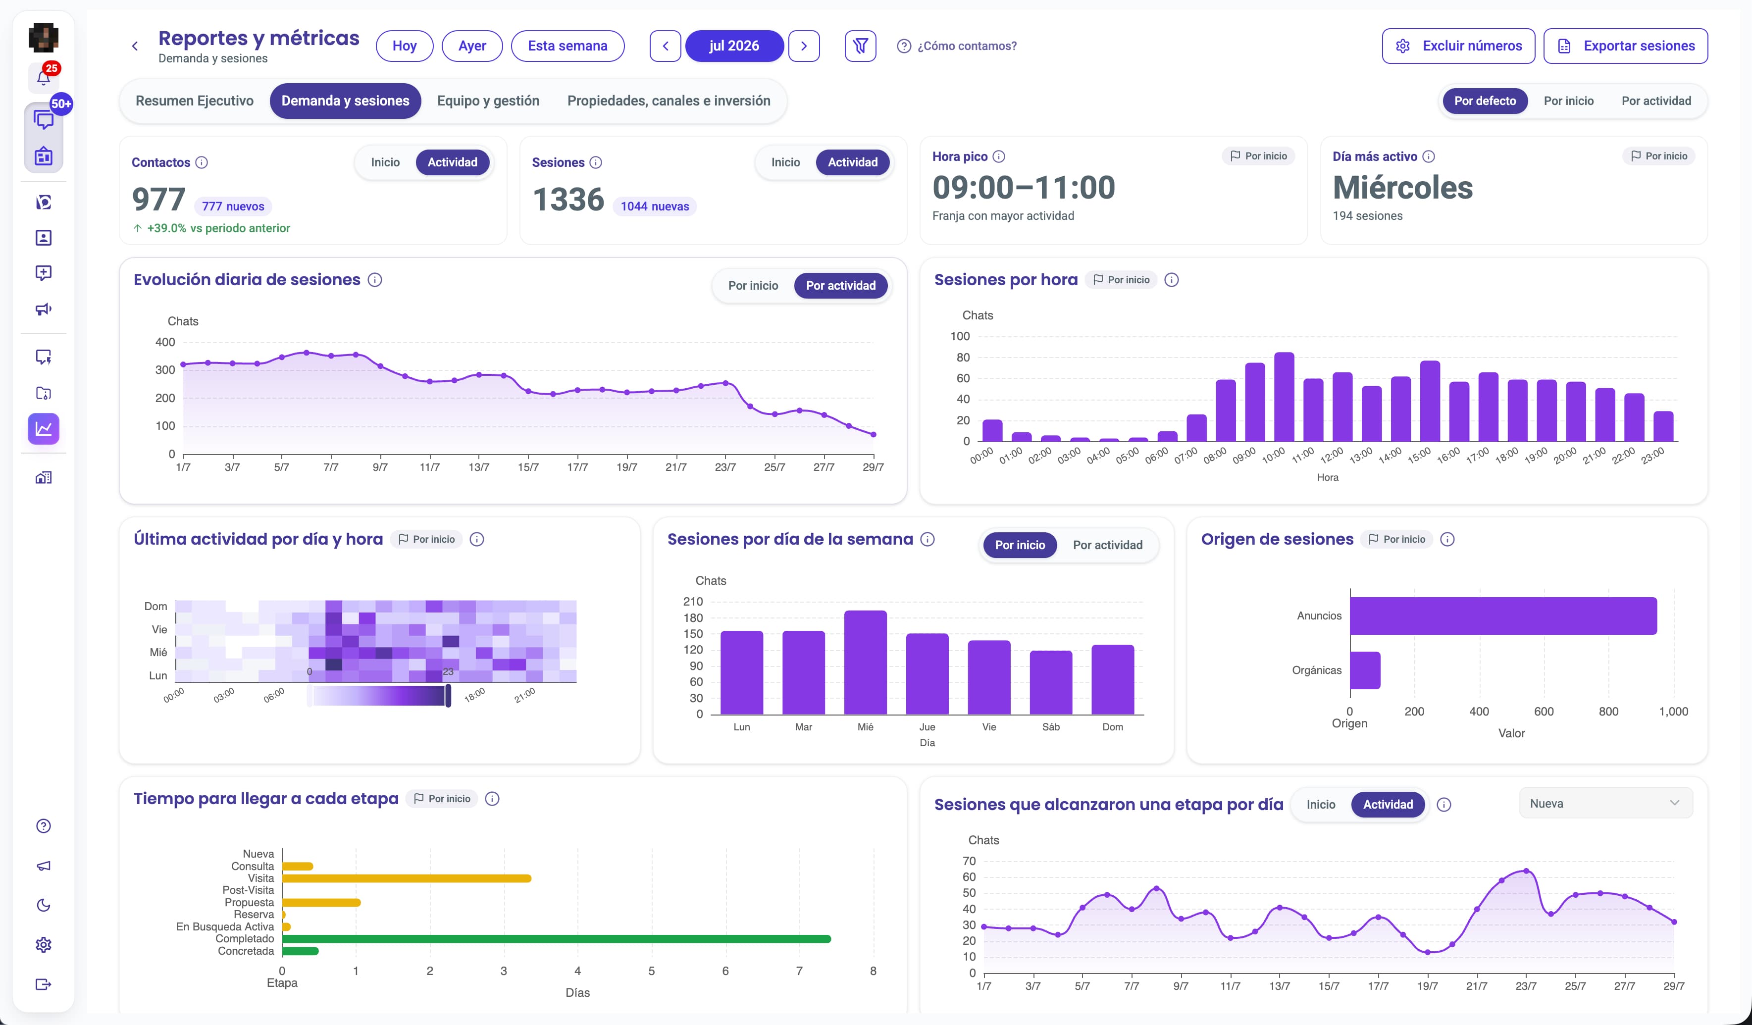Click the Ayer date button
This screenshot has width=1752, height=1025.
point(472,46)
